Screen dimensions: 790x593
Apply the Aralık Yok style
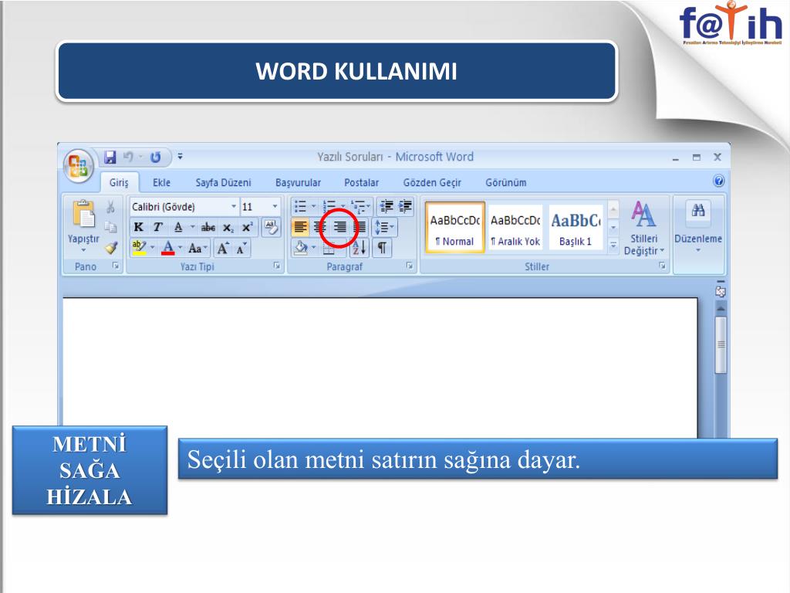(x=515, y=227)
